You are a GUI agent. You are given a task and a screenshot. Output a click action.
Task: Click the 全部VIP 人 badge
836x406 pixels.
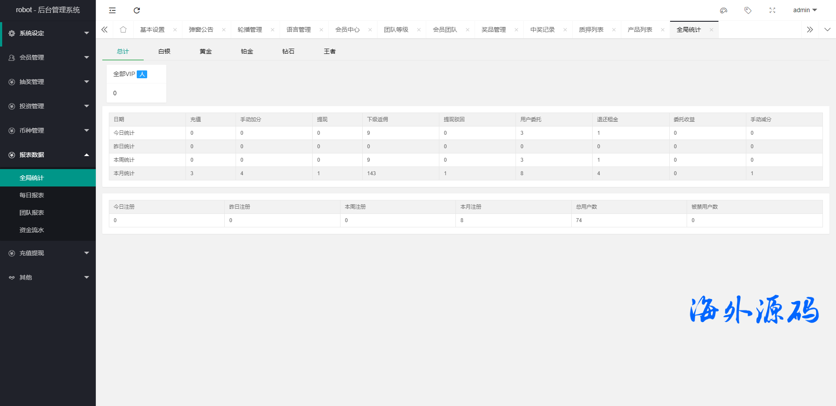point(142,74)
